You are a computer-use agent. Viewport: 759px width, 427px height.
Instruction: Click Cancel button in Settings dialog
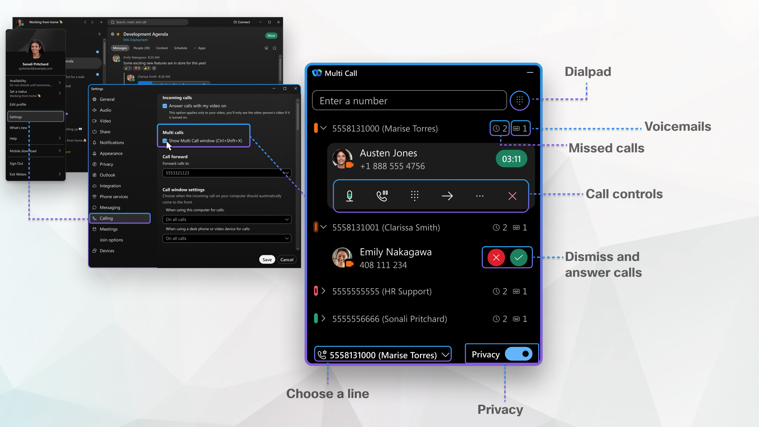[287, 259]
